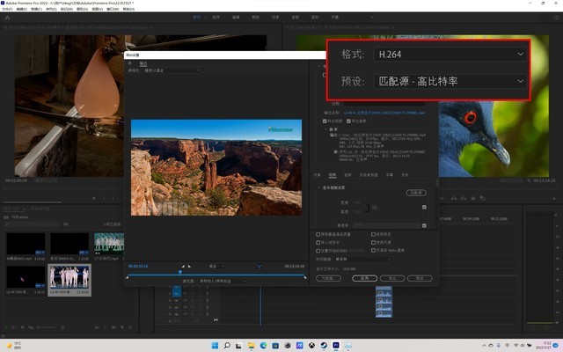Open Task View from the taskbar
Screen dimensions: 563x352
click(x=238, y=346)
